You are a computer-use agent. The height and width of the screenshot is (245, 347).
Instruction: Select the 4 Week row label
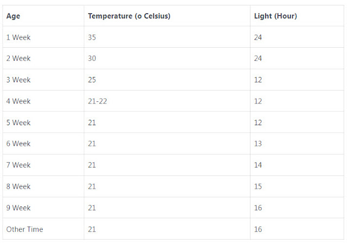[18, 101]
